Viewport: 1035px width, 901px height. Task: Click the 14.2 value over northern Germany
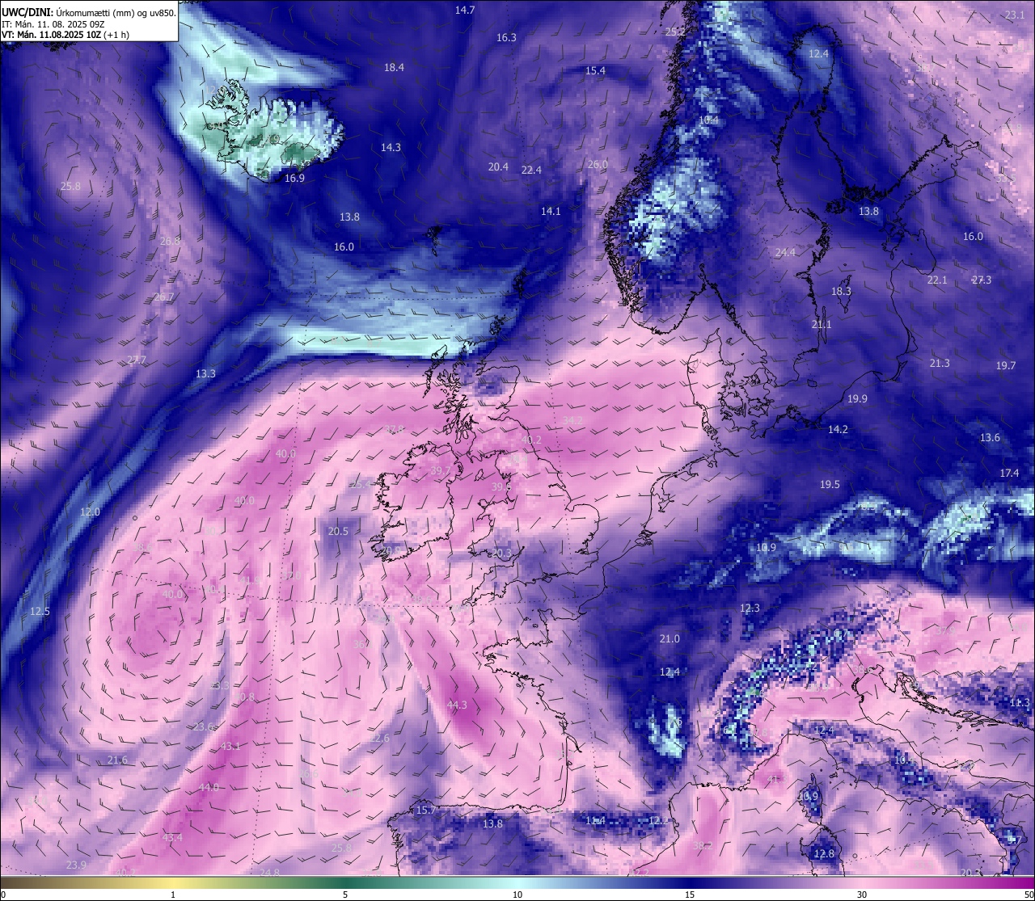pos(838,430)
